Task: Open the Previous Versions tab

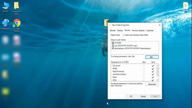Action: tap(138, 31)
